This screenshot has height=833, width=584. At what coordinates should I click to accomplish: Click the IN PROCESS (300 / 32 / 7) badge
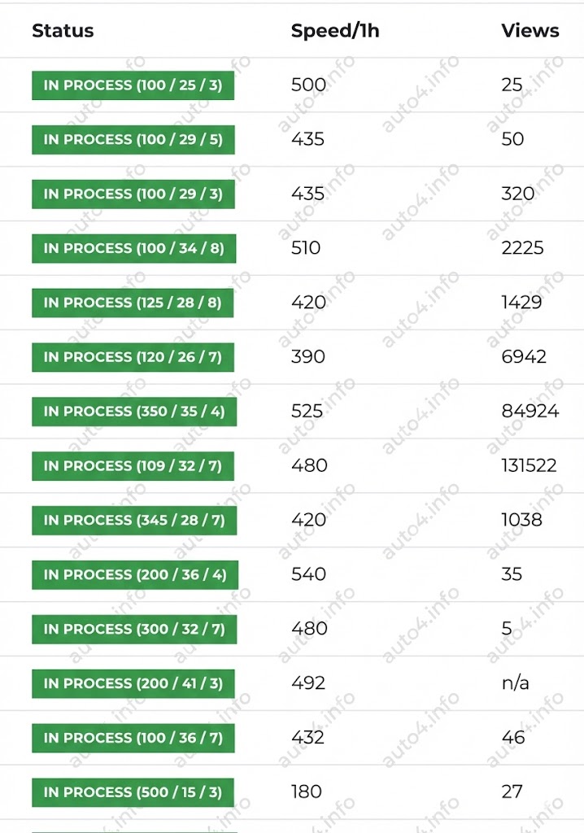134,629
